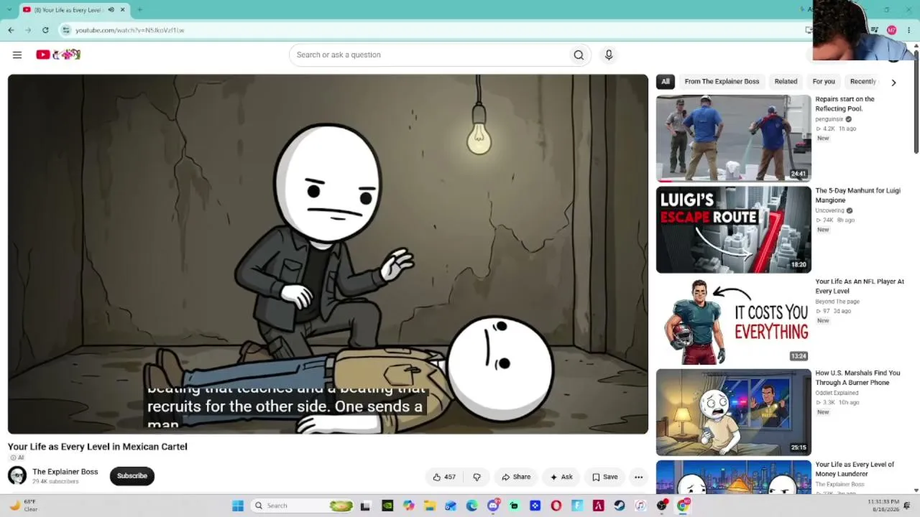Click the Odditet Explained channel name

pos(837,393)
